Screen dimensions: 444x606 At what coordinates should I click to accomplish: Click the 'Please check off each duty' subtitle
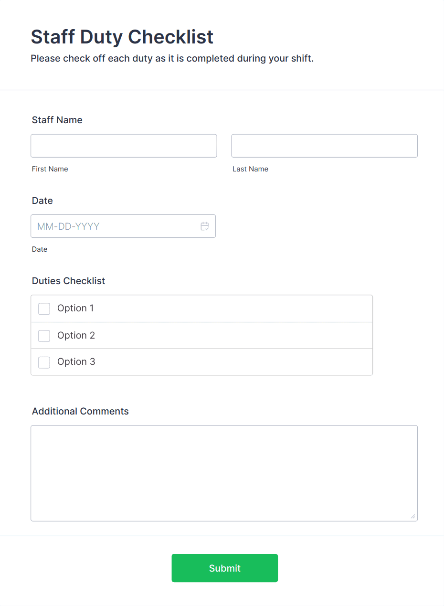tap(172, 59)
